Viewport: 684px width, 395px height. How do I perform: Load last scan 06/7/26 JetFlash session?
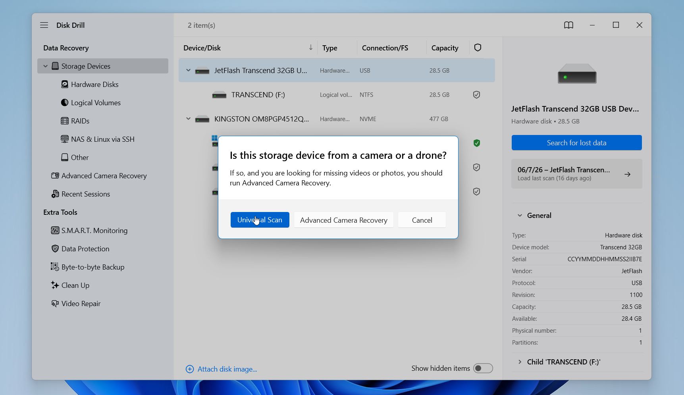coord(577,174)
